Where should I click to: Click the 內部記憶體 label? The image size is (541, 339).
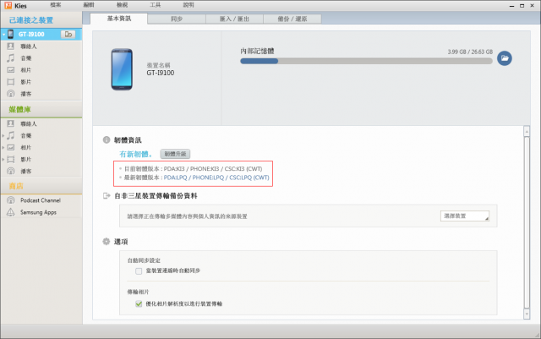pyautogui.click(x=257, y=51)
